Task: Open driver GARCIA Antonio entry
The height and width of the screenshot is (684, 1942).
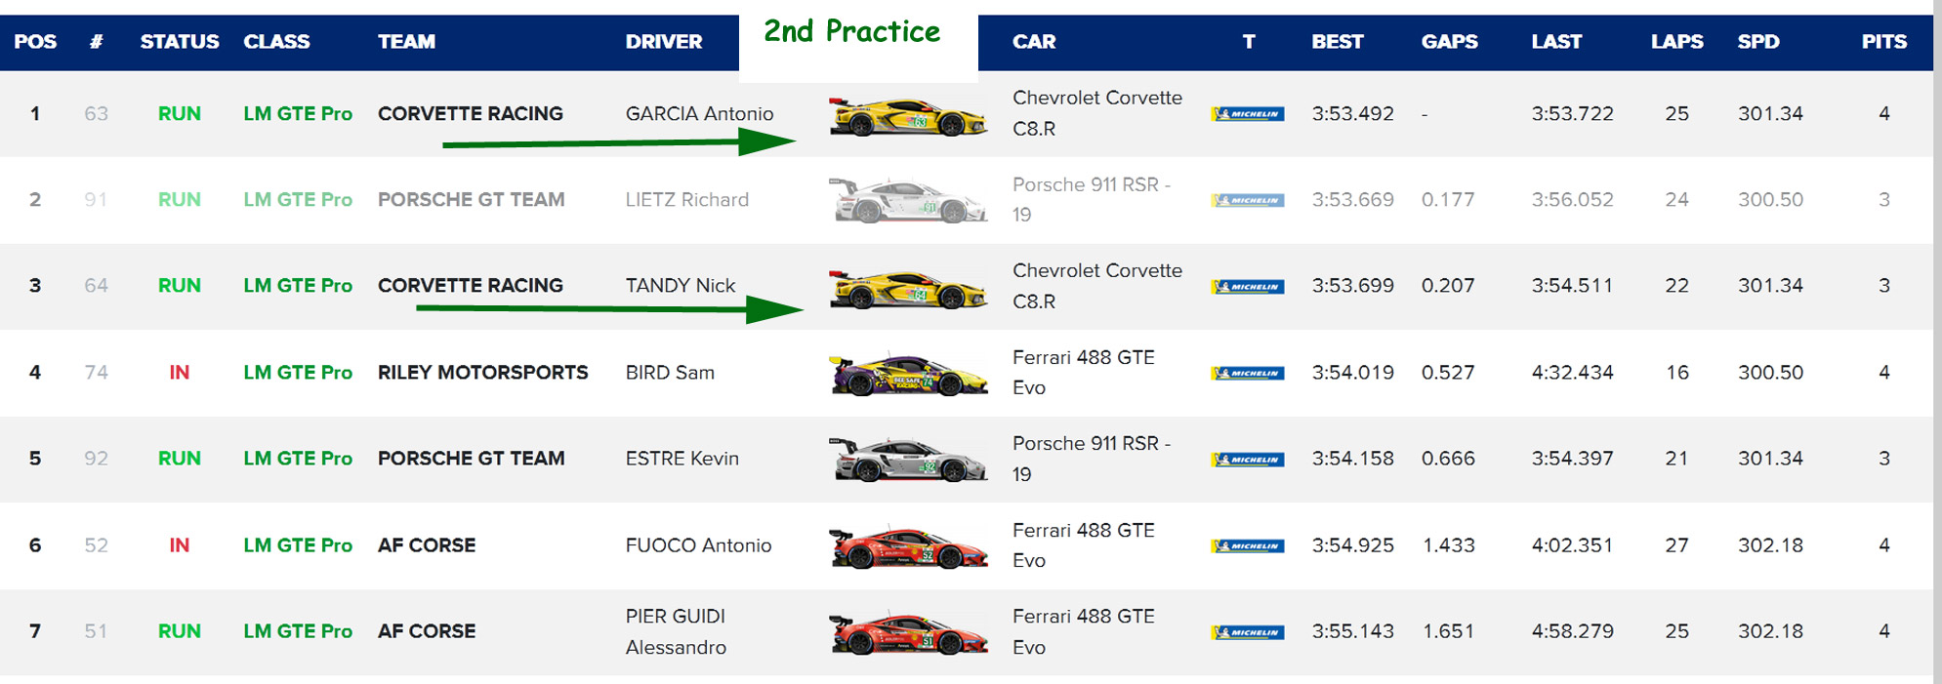Action: (x=699, y=114)
